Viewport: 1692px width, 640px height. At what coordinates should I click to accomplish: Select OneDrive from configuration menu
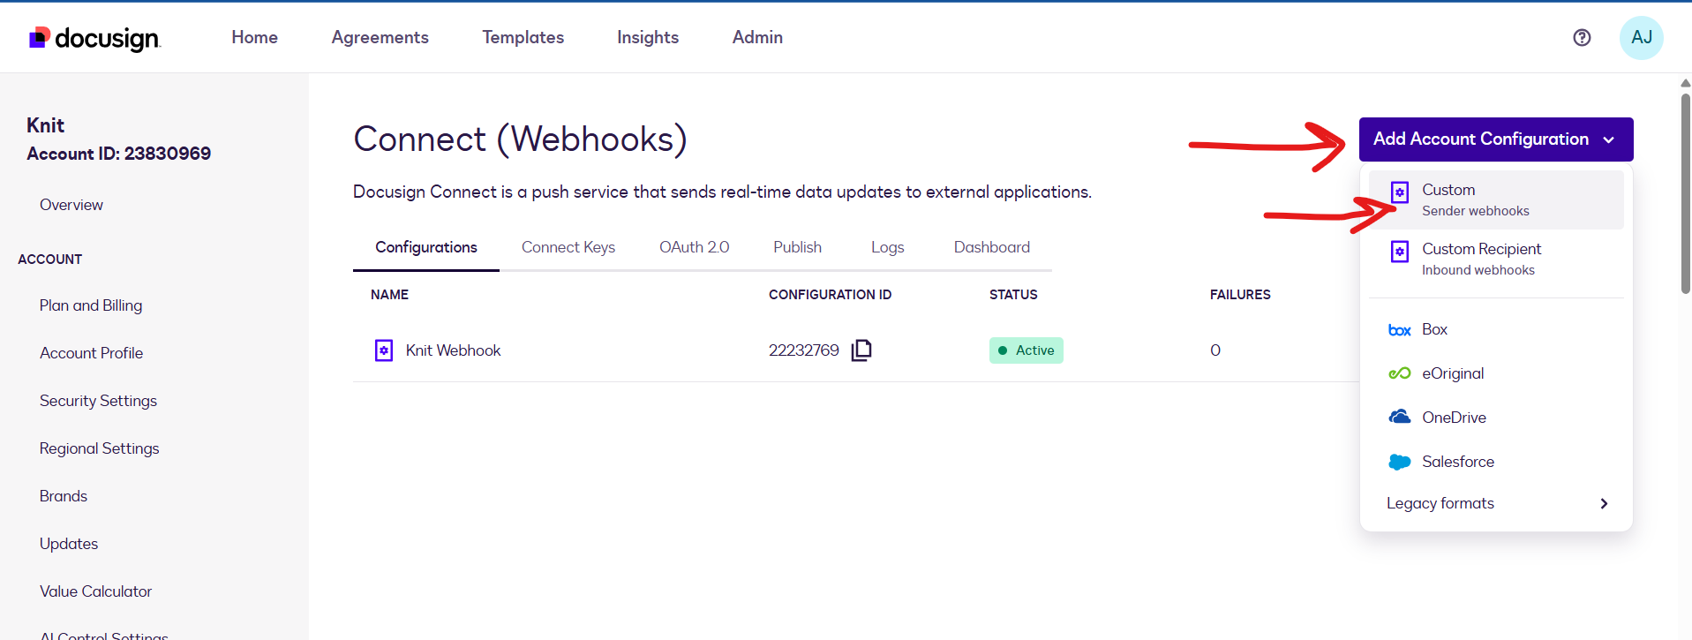coord(1496,418)
